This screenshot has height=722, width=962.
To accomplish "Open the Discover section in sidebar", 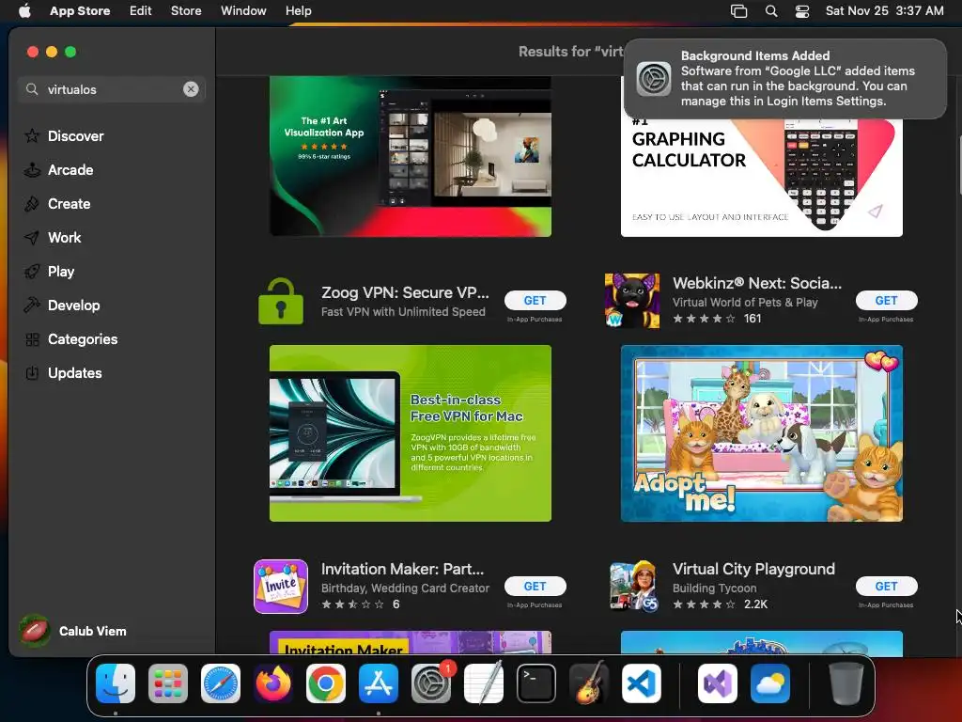I will [x=64, y=135].
